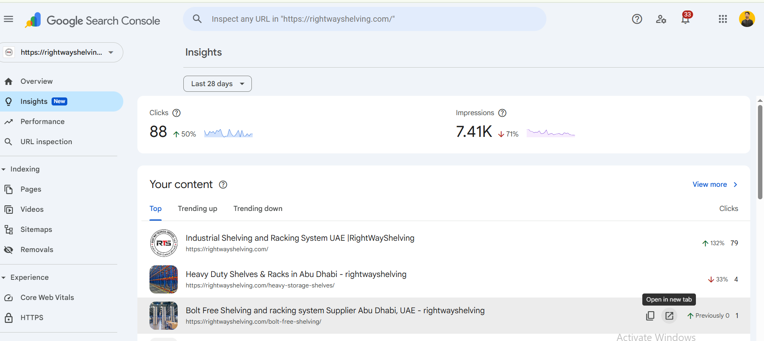Image resolution: width=764 pixels, height=341 pixels.
Task: Open notifications bell with 33 alerts
Action: pyautogui.click(x=685, y=19)
